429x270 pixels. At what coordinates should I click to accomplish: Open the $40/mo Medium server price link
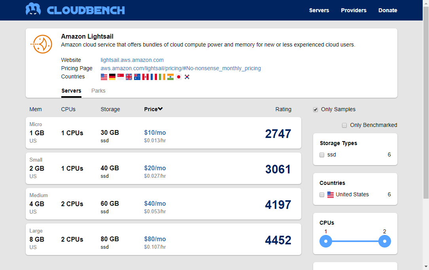[155, 204]
